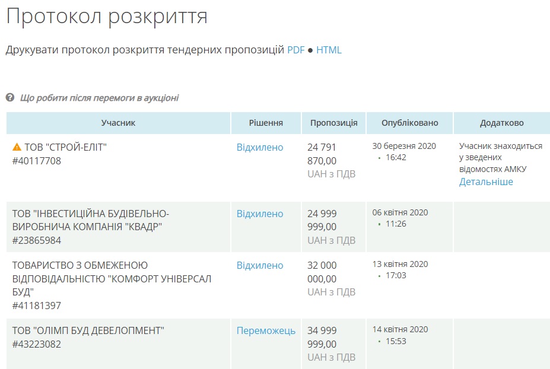This screenshot has width=550, height=369.
Task: Click the offer amount 32 000 000,00
Action: 322,272
